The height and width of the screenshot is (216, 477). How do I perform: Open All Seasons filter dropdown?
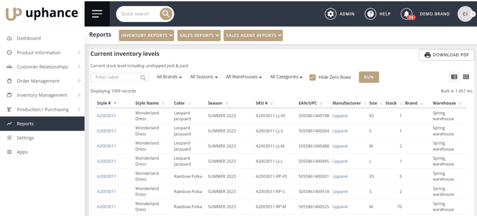[204, 77]
